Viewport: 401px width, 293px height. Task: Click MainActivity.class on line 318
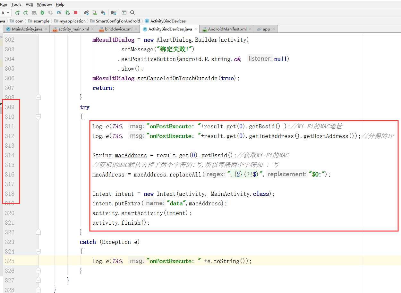pos(239,194)
